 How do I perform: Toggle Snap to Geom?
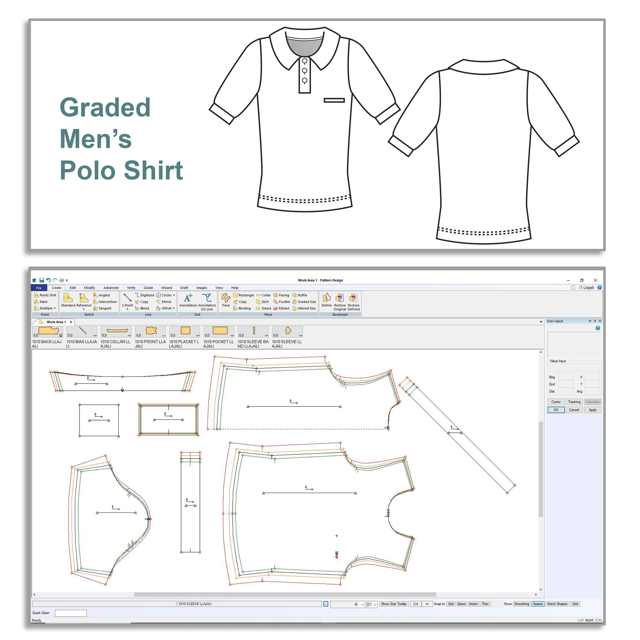462,604
